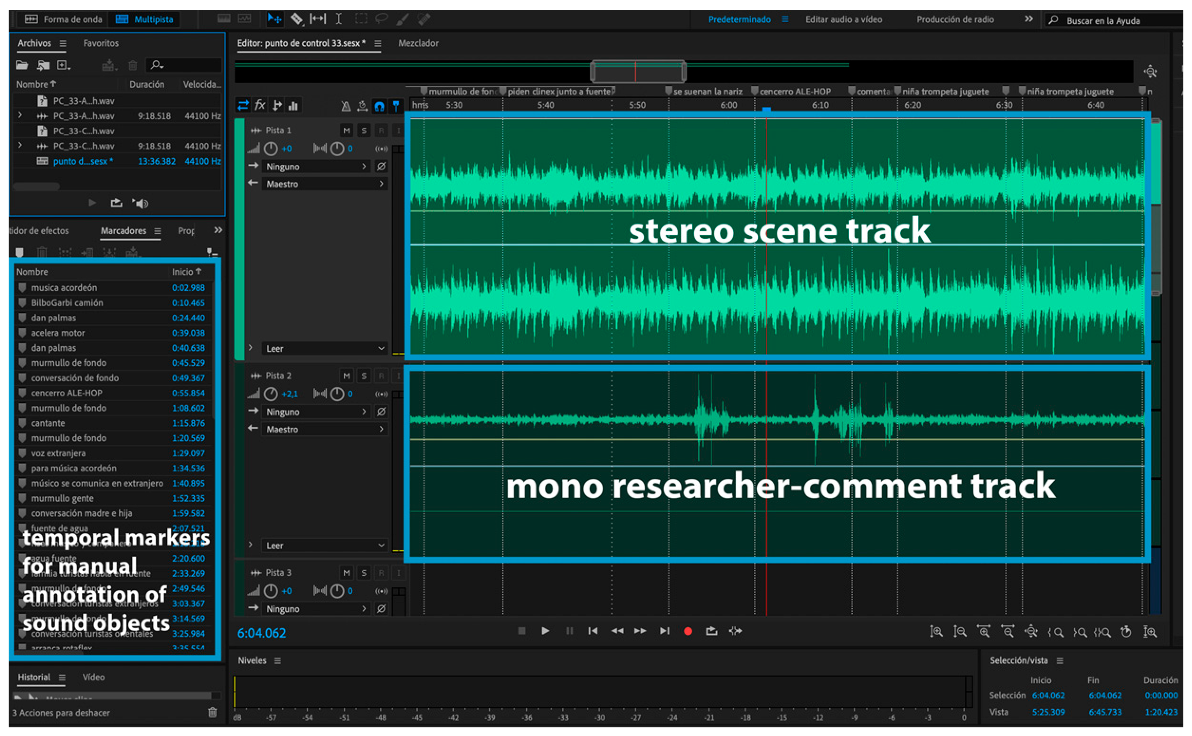Select the Move tool in top toolbar
The height and width of the screenshot is (736, 1192).
274,19
